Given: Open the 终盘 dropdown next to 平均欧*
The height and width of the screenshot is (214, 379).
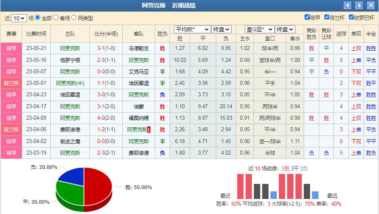Looking at the screenshot, I should (x=221, y=29).
